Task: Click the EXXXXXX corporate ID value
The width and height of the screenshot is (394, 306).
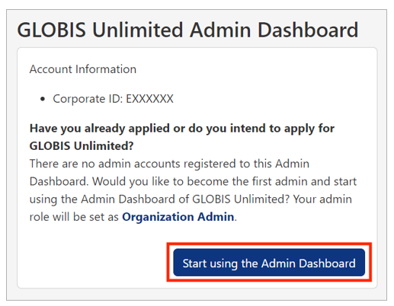Action: pos(149,99)
